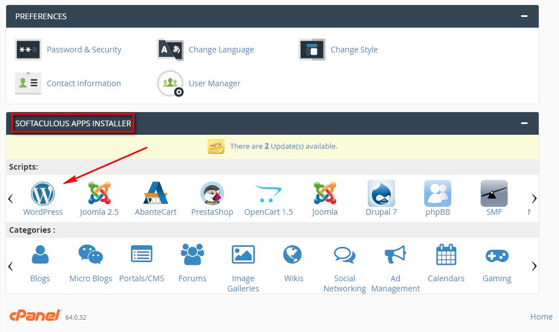
Task: Show previous categories with left arrow
Action: tap(11, 266)
